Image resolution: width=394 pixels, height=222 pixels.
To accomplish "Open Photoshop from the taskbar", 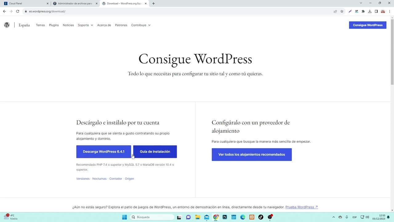I will click(225, 217).
